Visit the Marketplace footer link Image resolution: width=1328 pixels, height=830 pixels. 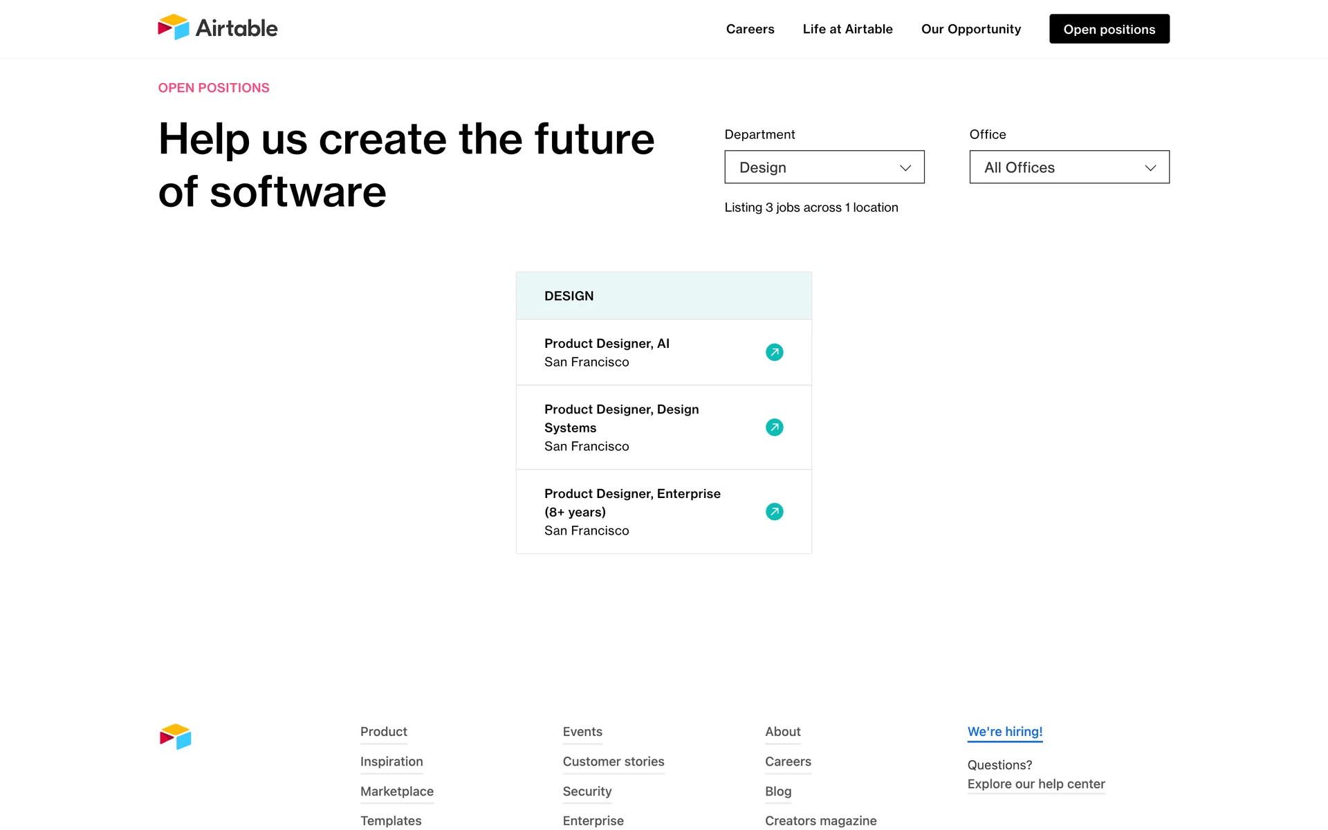coord(396,791)
